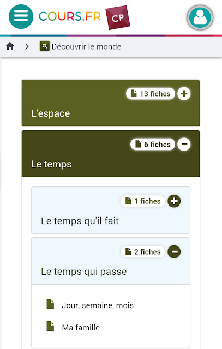Viewport: 222px width, 349px height.
Task: Collapse Le temps section with minus button
Action: (184, 144)
